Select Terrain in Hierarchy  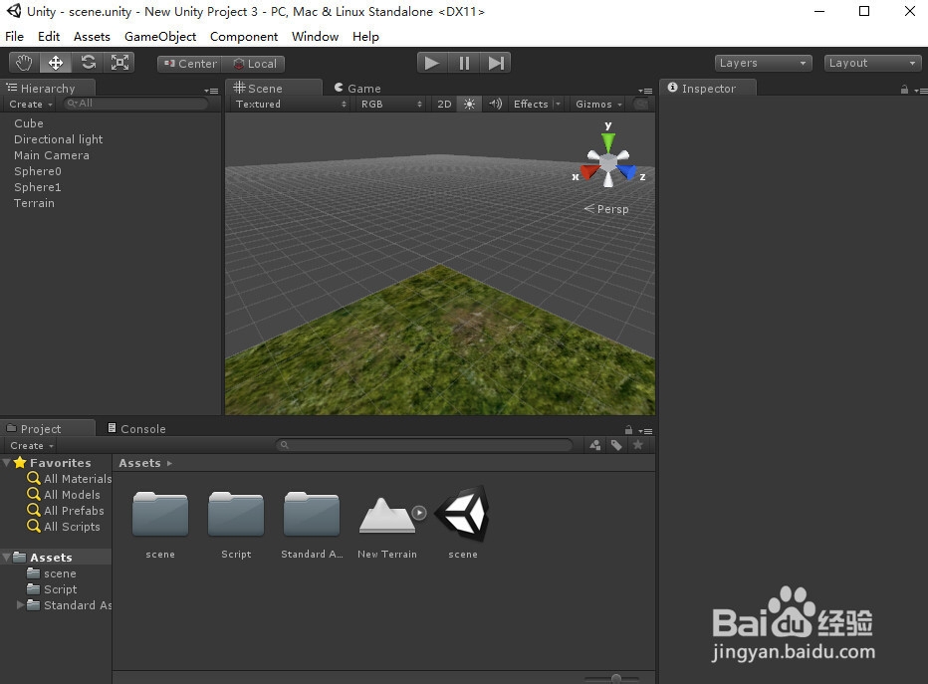coord(111,203)
